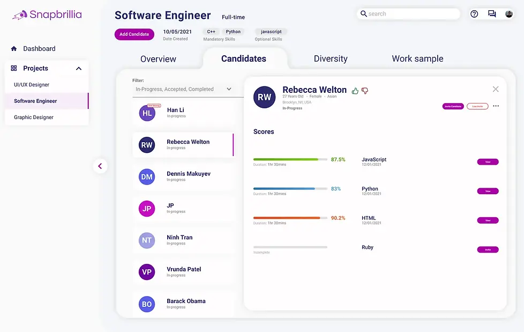Open the chat messages icon
The height and width of the screenshot is (332, 524).
pyautogui.click(x=491, y=14)
